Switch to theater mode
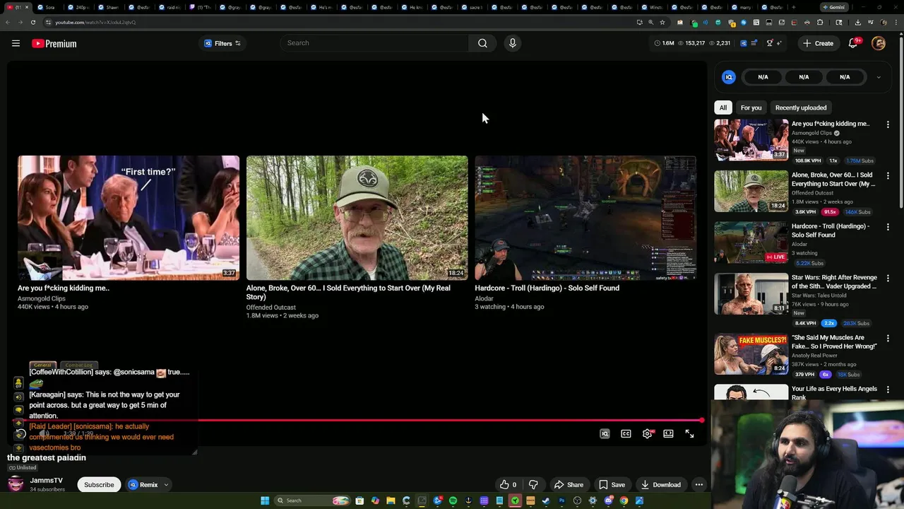Viewport: 904px width, 509px height. click(668, 434)
